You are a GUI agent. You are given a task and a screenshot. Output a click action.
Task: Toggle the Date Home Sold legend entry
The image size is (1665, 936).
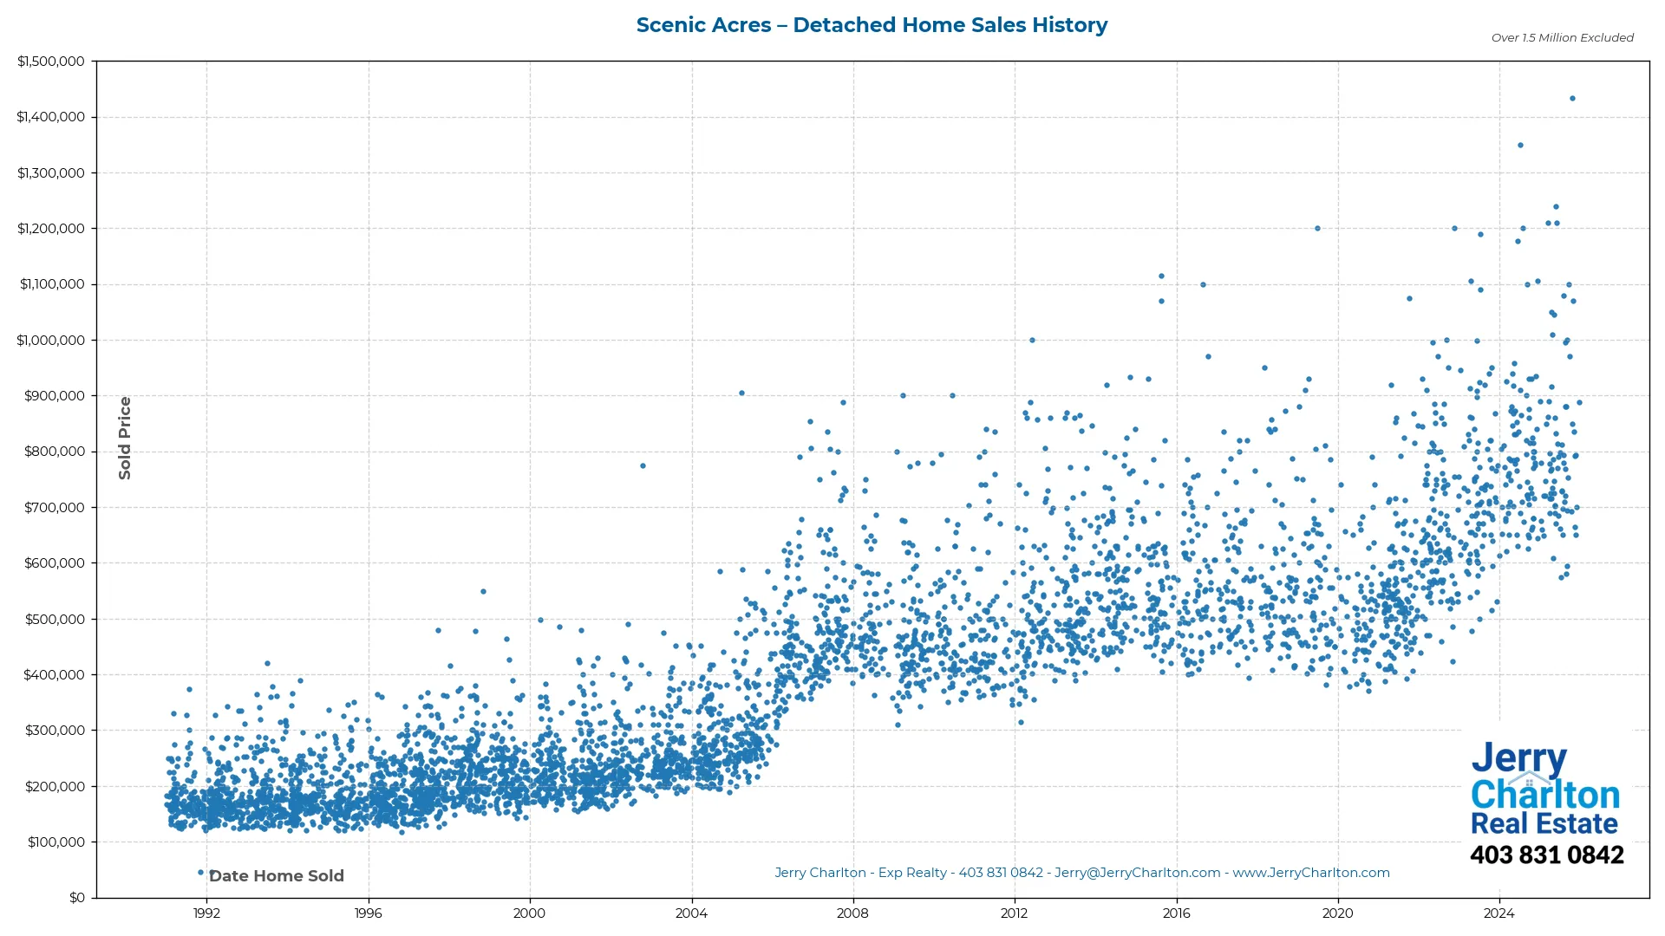(277, 875)
